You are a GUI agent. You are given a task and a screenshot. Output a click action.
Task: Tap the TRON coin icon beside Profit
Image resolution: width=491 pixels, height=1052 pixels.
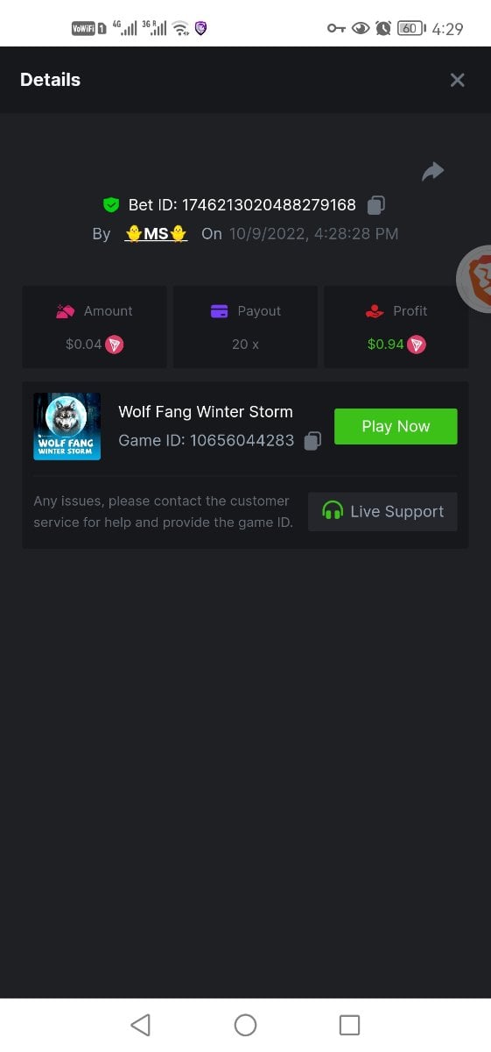coord(417,345)
